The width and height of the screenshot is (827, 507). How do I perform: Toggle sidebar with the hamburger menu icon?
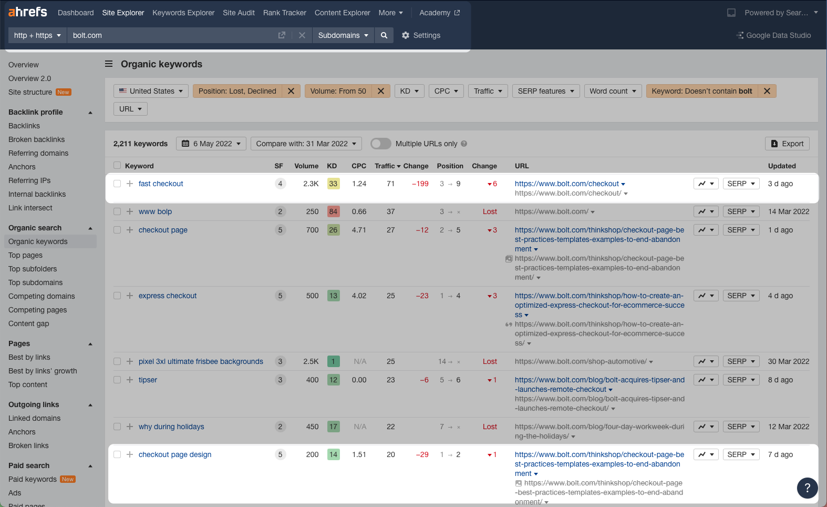[109, 64]
